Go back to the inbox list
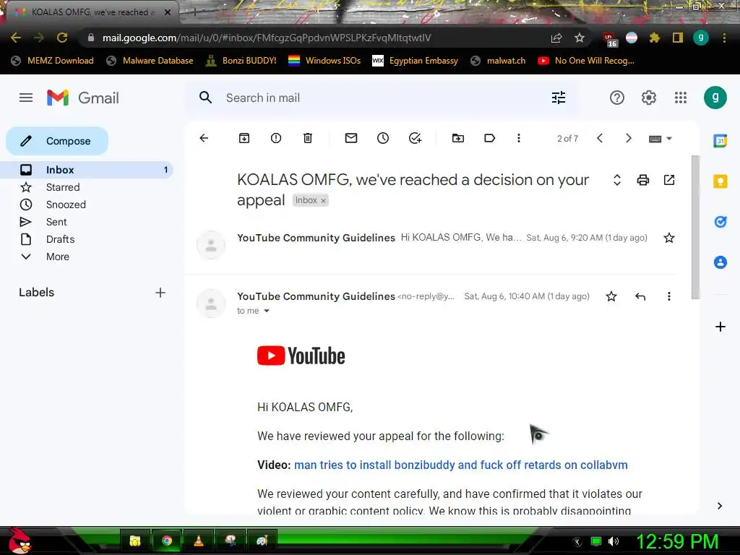Screen dimensions: 740x555 tap(204, 138)
